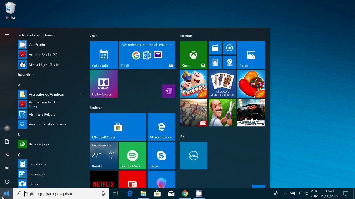Open the Xbox tile
Image resolution: width=355 pixels, height=199 pixels.
point(193,55)
